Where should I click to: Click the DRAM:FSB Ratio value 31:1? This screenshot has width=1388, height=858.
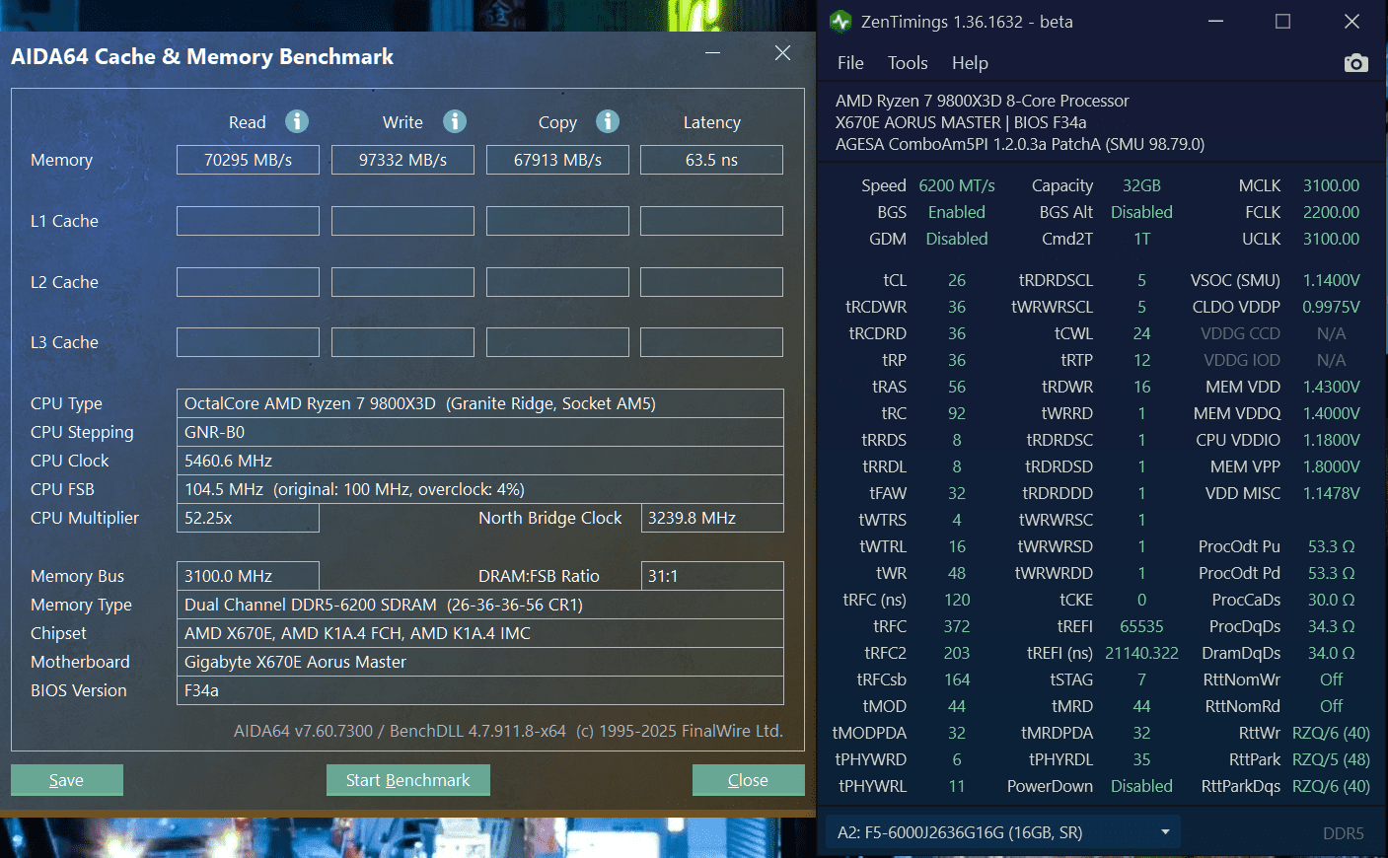(x=712, y=576)
